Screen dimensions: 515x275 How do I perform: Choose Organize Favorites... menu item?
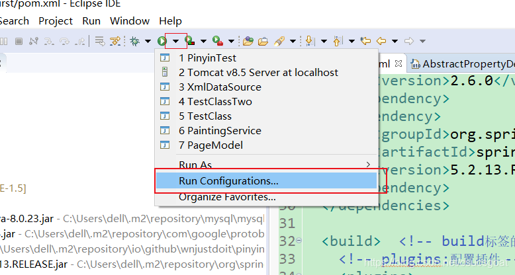pos(266,197)
